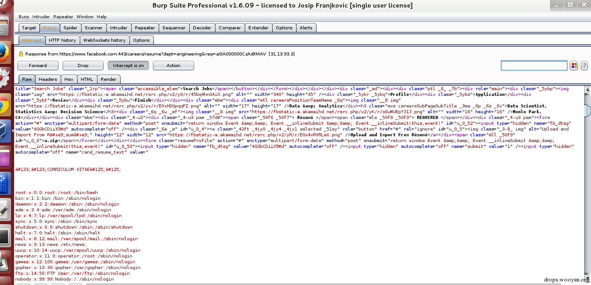Screen dimensions: 591x285
Task: Switch to the Intruder tool tab
Action: coord(119,28)
